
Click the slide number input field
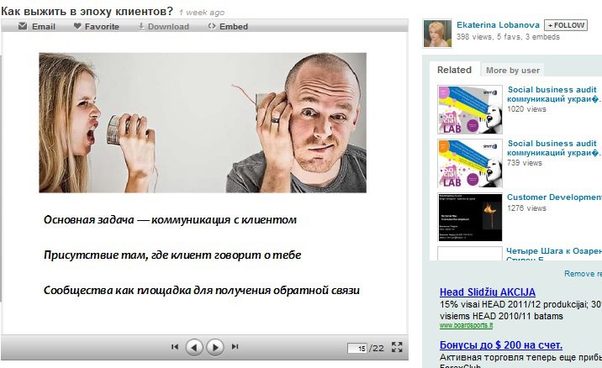click(357, 348)
